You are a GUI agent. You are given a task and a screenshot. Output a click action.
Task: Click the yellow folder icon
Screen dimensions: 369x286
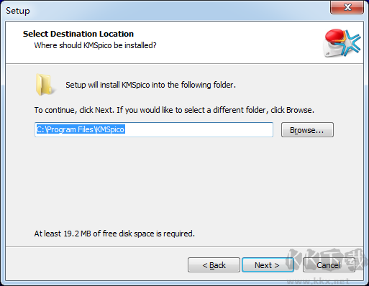coord(45,85)
